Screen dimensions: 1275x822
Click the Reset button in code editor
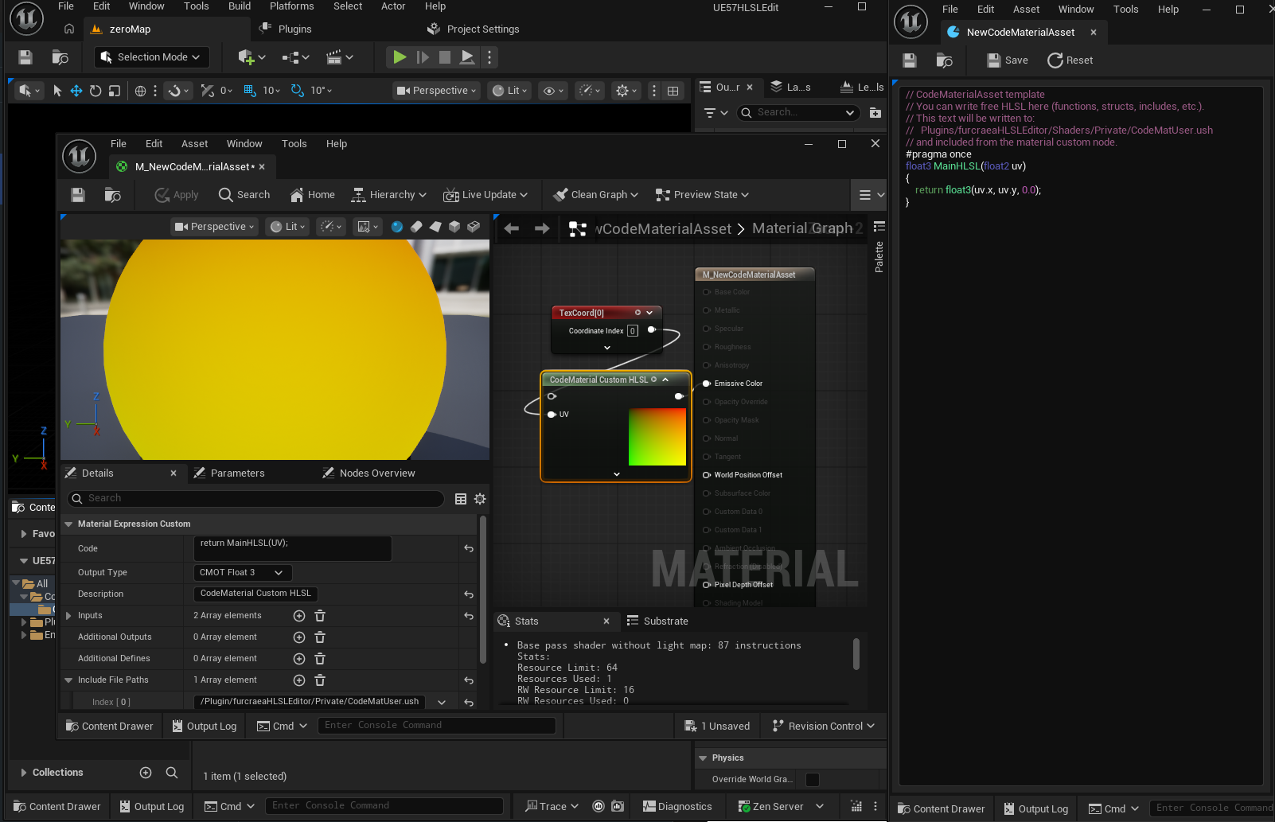click(1070, 60)
